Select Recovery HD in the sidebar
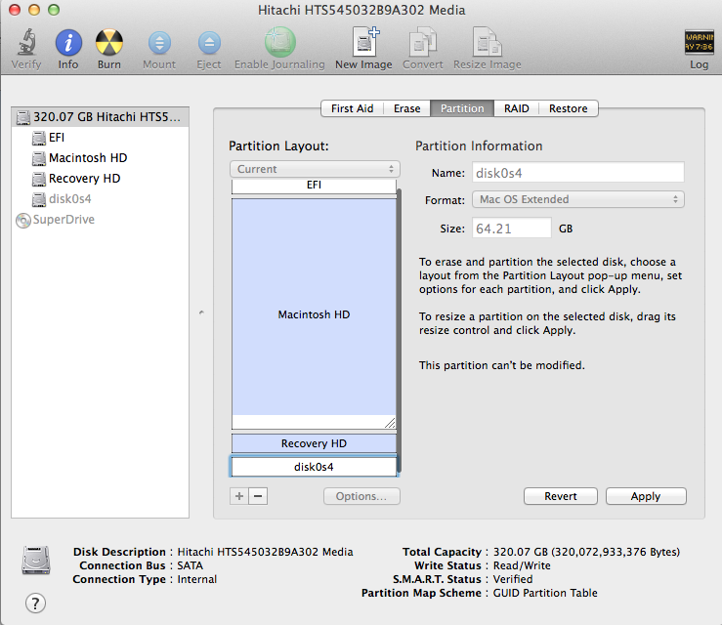The height and width of the screenshot is (625, 722). point(100,179)
